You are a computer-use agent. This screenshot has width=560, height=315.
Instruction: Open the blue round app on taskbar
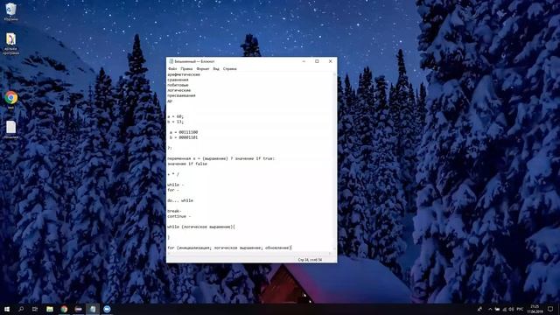coord(107,309)
